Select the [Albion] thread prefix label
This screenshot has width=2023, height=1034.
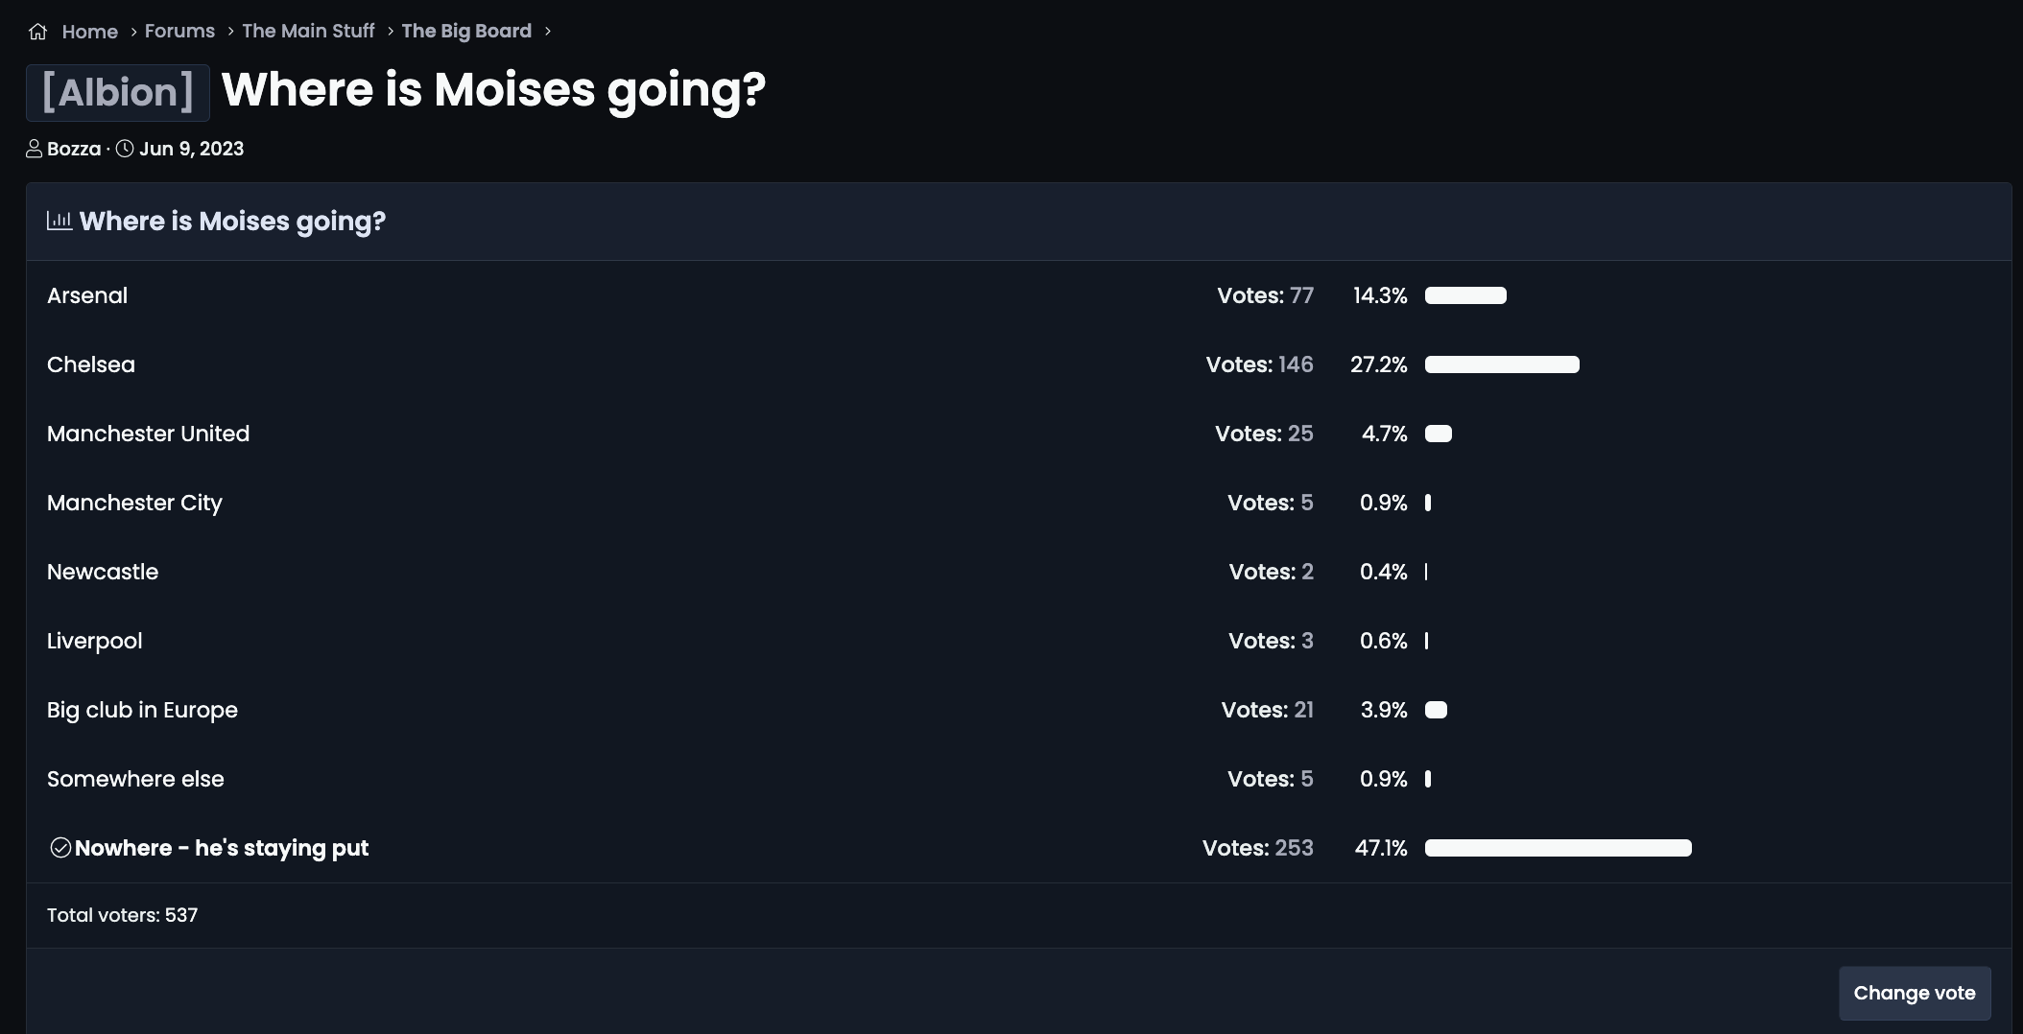point(118,93)
